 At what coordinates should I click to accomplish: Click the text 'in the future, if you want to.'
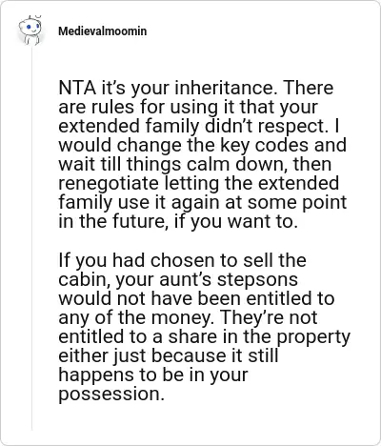coord(178,221)
